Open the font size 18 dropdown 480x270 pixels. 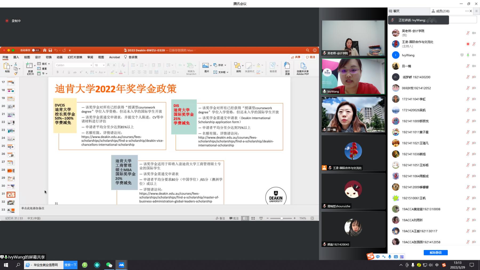[x=103, y=65]
